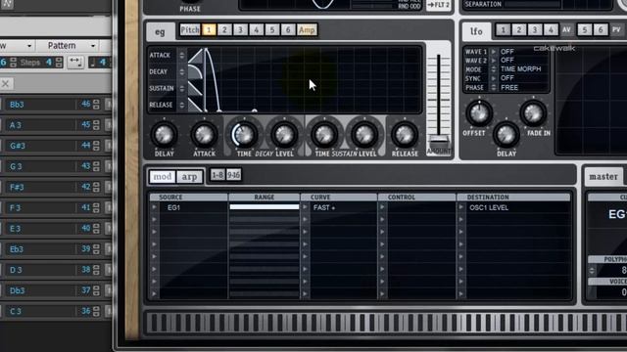Open source menu for EG1 row
627x352 pixels.
coord(154,207)
